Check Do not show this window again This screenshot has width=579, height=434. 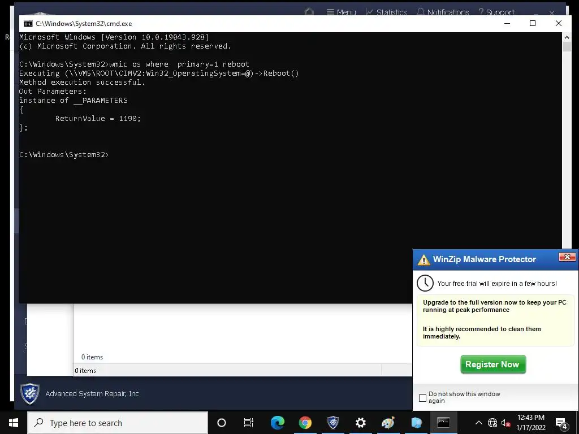[422, 398]
